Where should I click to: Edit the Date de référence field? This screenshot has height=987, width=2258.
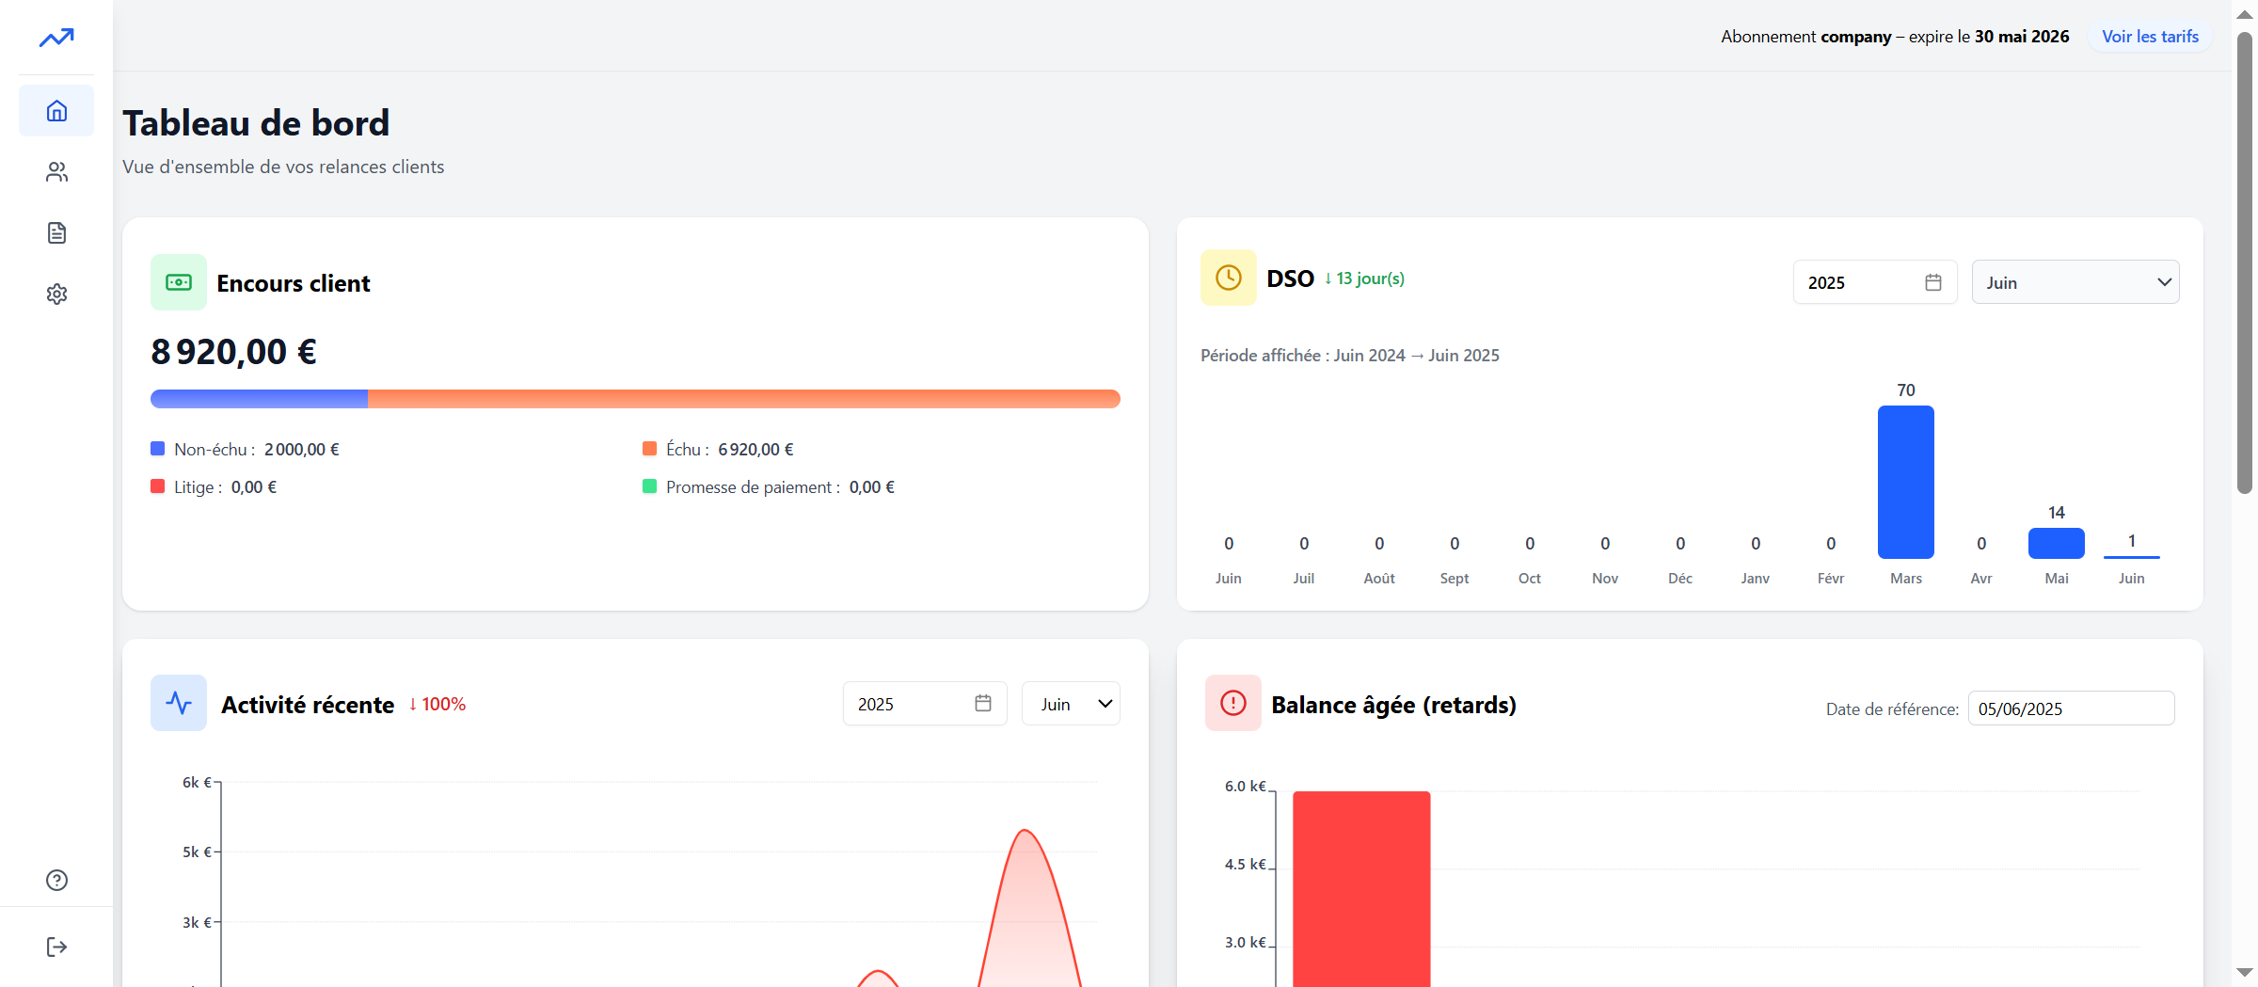coord(2072,708)
